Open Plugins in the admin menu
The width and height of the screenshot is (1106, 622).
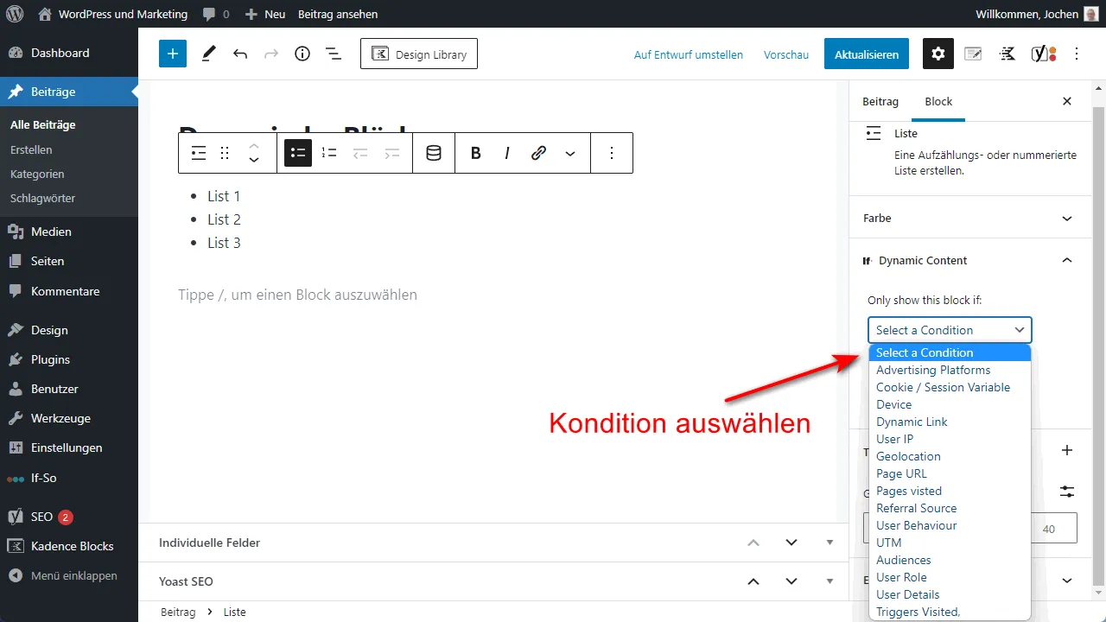(x=69, y=359)
